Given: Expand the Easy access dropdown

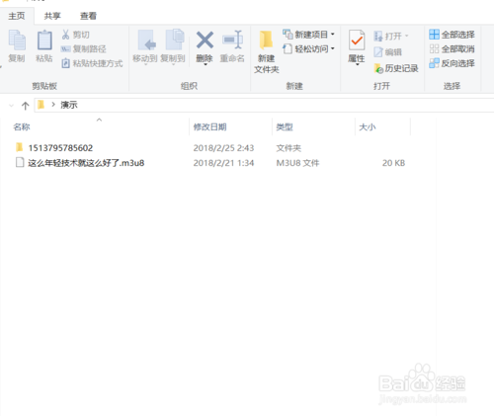Looking at the screenshot, I should pyautogui.click(x=308, y=49).
